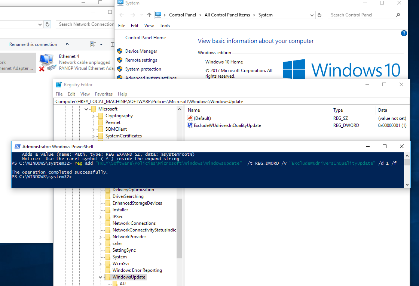The image size is (419, 286).
Task: Click the registry tree vertical scrollbar thumb
Action: pos(179,229)
